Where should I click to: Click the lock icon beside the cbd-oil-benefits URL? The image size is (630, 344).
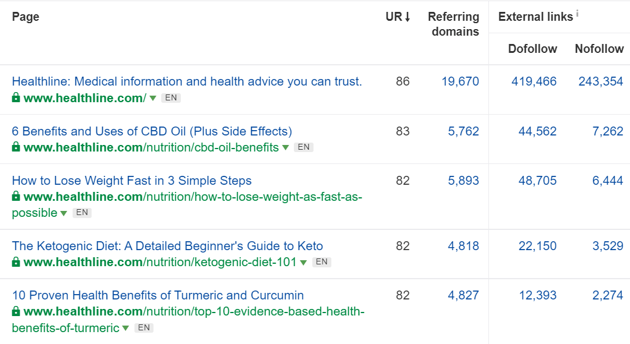click(x=16, y=147)
